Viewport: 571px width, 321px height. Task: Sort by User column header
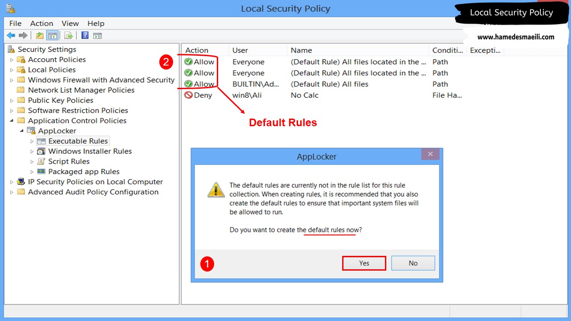pos(258,50)
